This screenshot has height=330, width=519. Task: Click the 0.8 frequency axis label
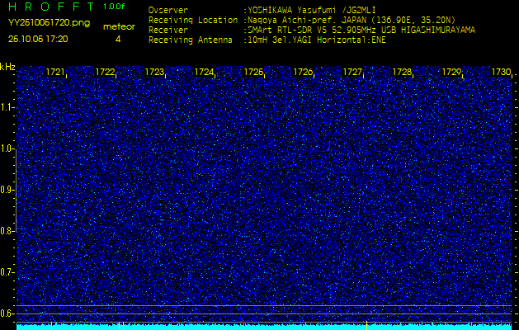point(6,231)
